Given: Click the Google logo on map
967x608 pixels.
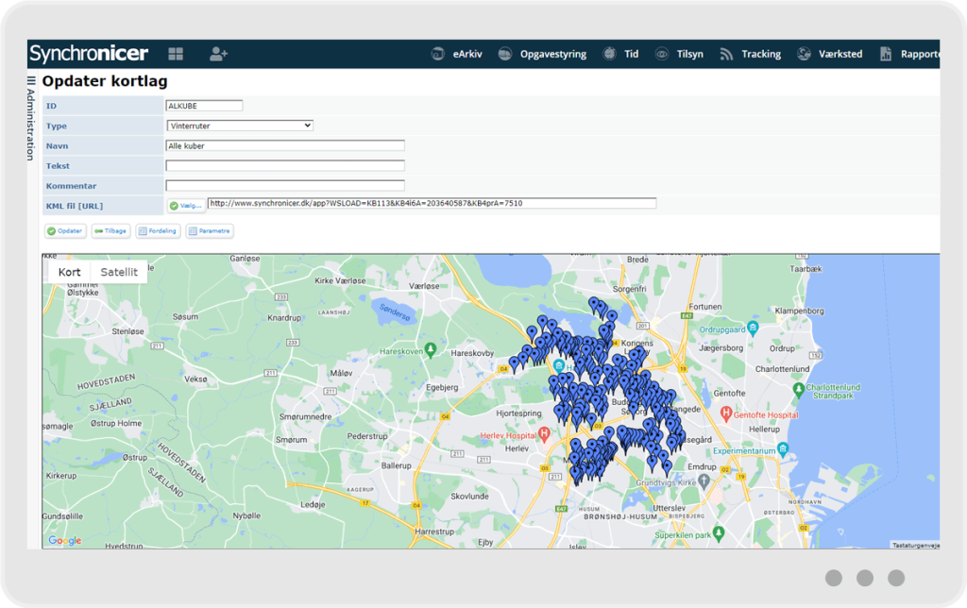Looking at the screenshot, I should [x=65, y=541].
